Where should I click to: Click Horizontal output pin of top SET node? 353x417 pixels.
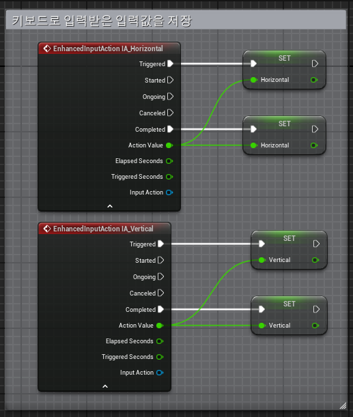pos(314,80)
